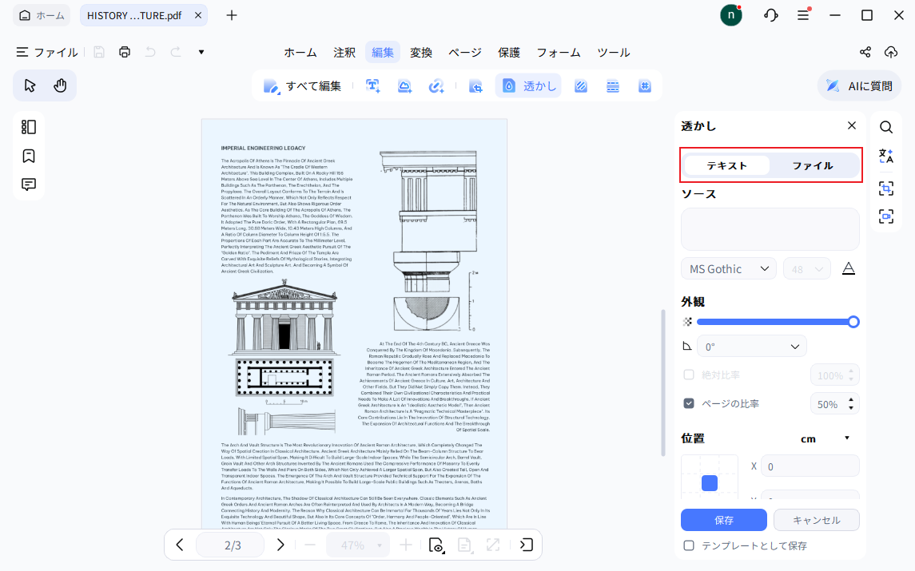915x571 pixels.
Task: Open the ホーム ribbon tab
Action: click(x=300, y=52)
